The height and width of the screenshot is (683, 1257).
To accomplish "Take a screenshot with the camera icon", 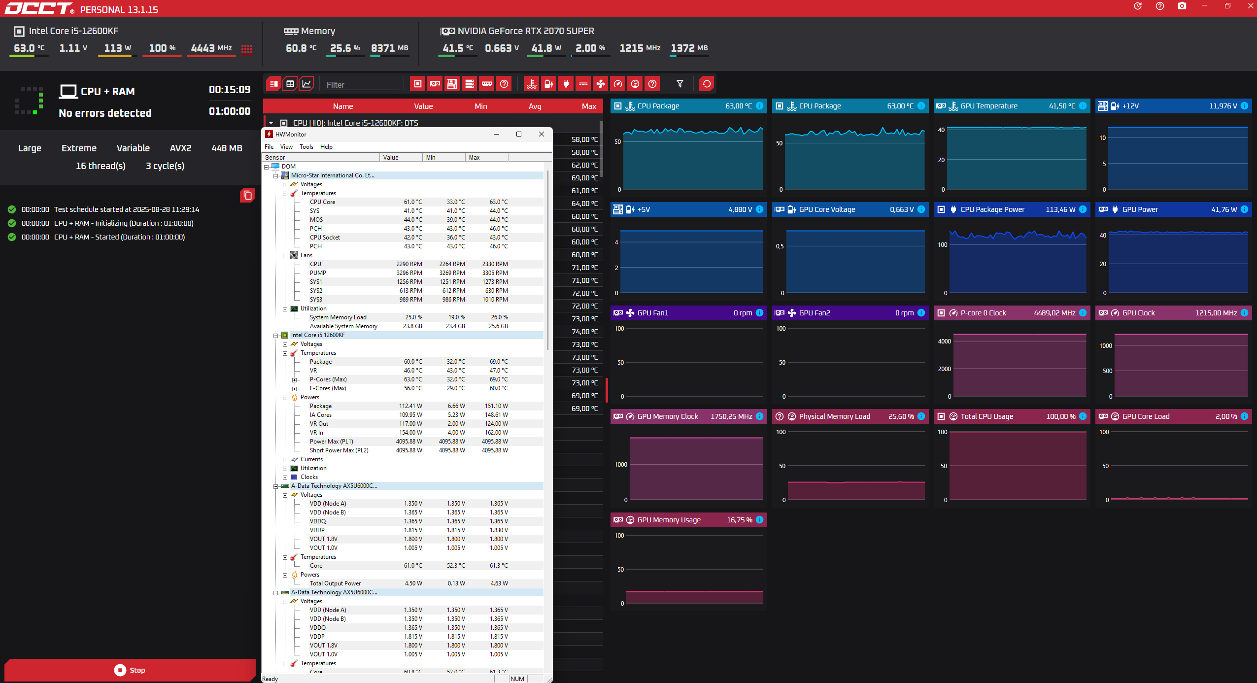I will [1182, 6].
